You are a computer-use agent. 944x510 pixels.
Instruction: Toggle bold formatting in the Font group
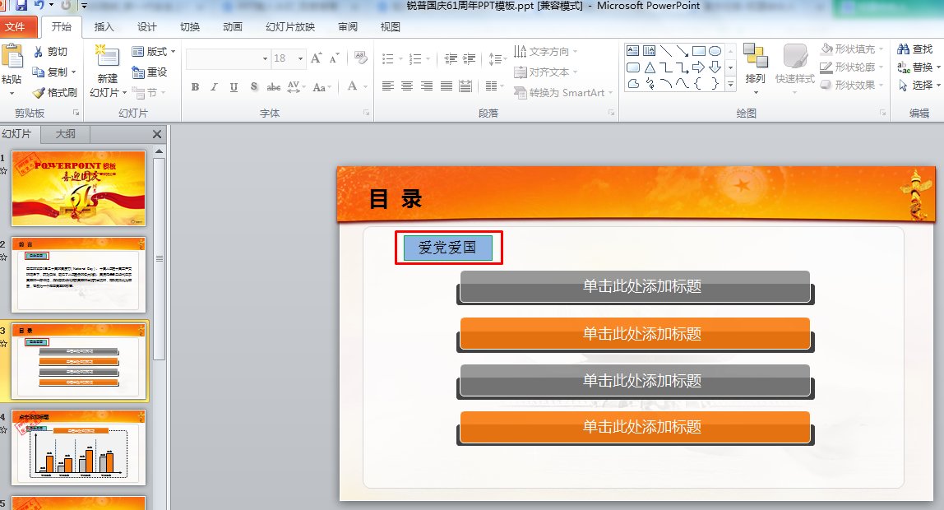(x=195, y=86)
